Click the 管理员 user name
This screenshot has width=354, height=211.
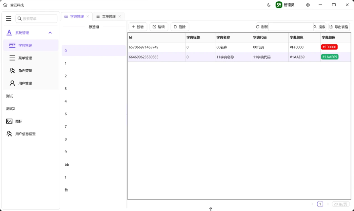coord(289,5)
